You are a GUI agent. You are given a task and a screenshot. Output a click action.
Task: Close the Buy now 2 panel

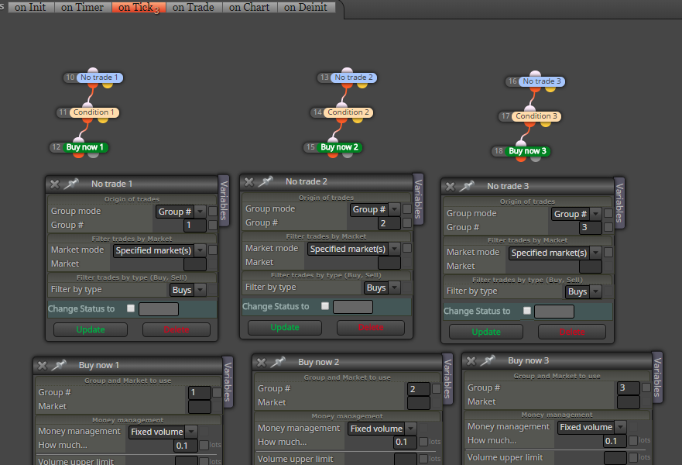(x=262, y=362)
